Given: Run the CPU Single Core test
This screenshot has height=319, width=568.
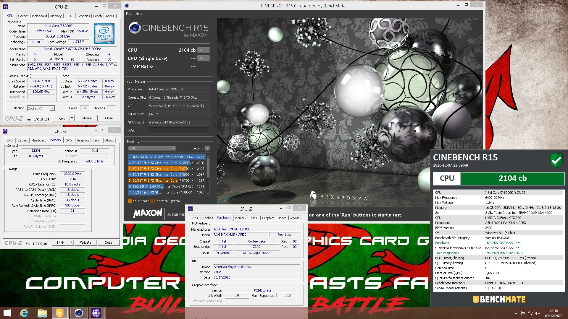Looking at the screenshot, I should [203, 58].
